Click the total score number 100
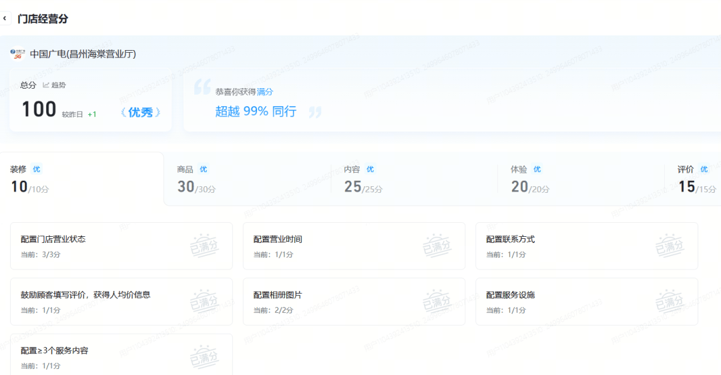 [39, 109]
